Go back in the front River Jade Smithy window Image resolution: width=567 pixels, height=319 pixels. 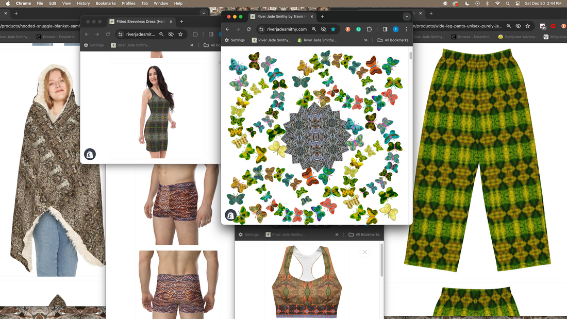[228, 29]
